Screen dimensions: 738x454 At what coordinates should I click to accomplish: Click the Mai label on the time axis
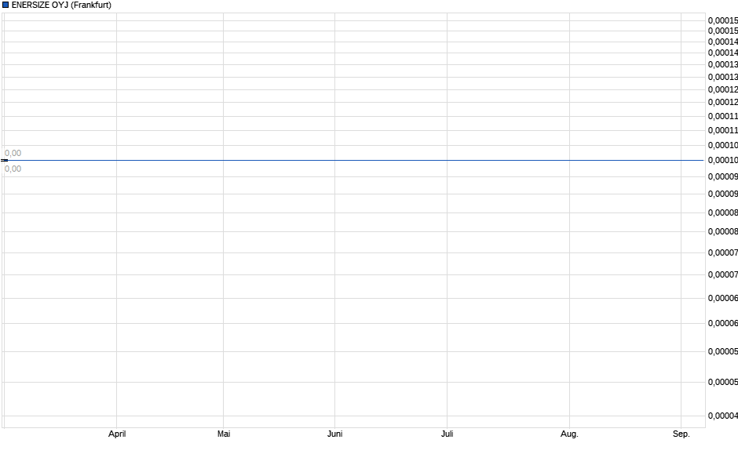click(x=224, y=434)
